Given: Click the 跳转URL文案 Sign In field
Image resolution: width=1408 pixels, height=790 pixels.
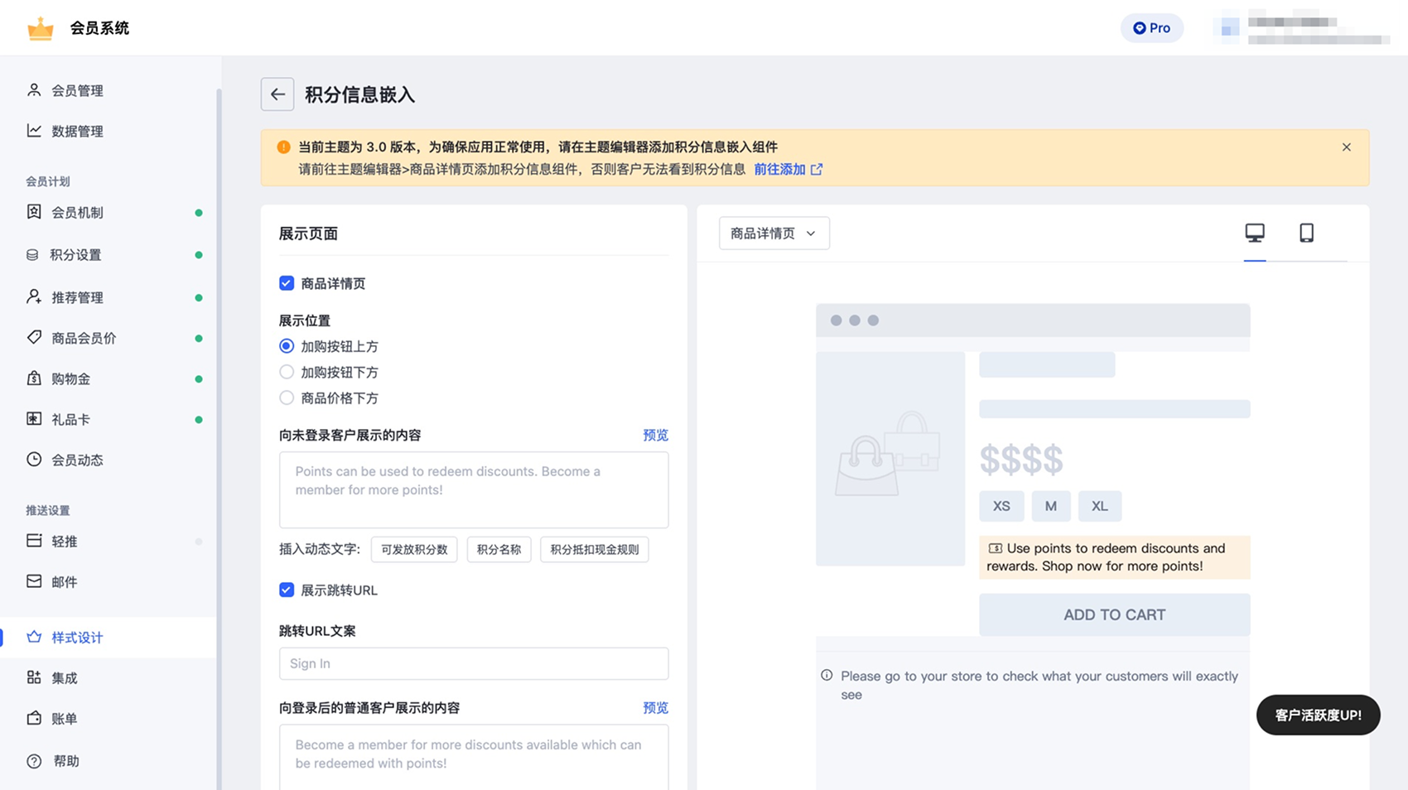Looking at the screenshot, I should click(x=474, y=663).
